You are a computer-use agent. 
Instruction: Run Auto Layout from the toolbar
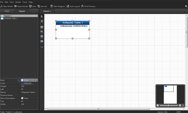[x=73, y=6]
